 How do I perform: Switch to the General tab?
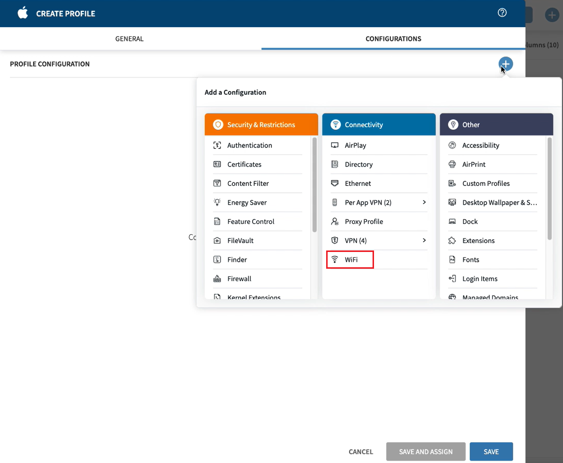129,38
